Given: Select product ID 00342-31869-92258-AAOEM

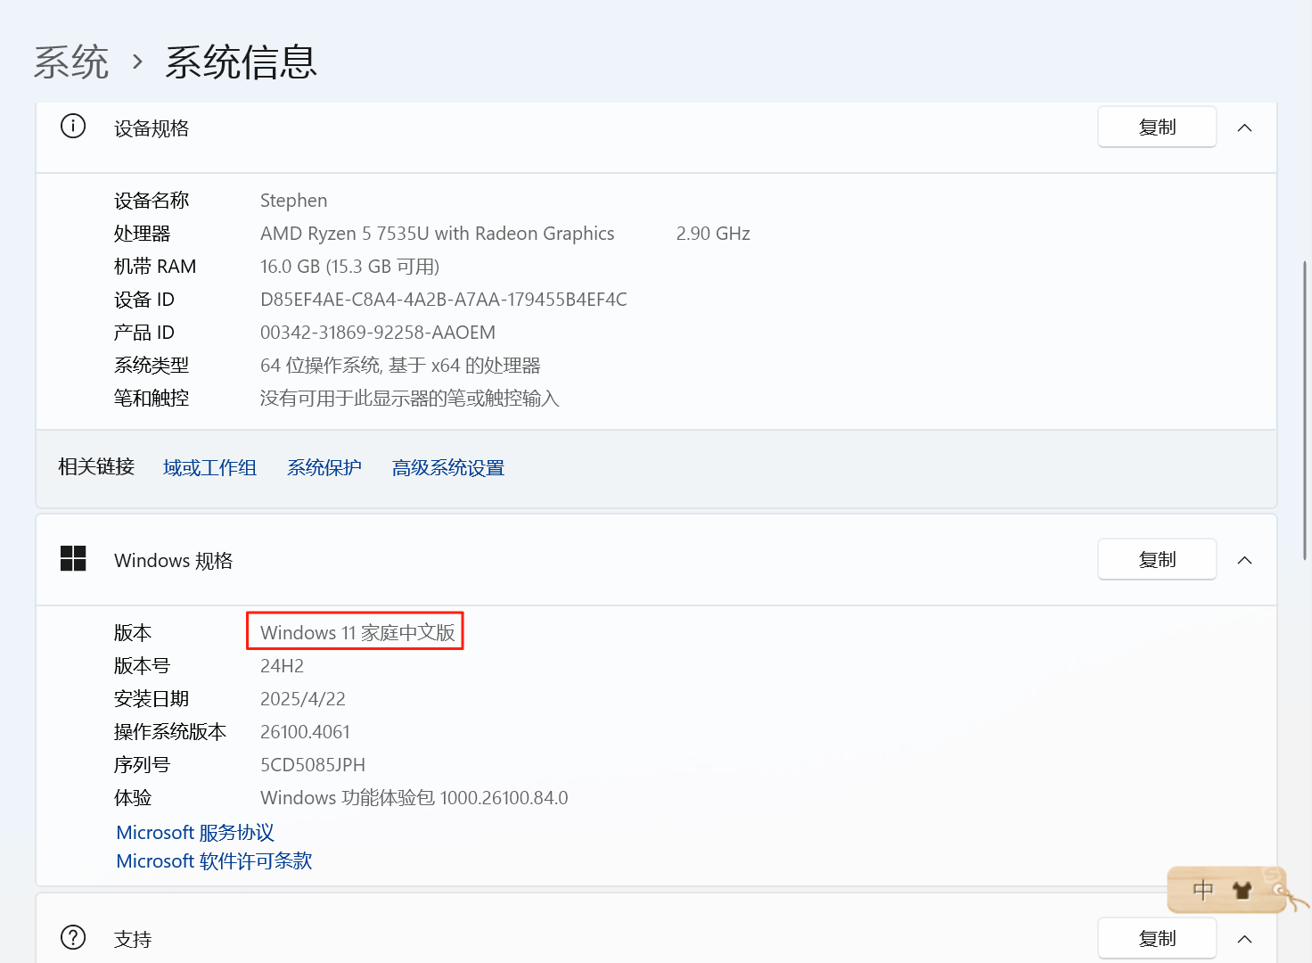Looking at the screenshot, I should tap(378, 333).
